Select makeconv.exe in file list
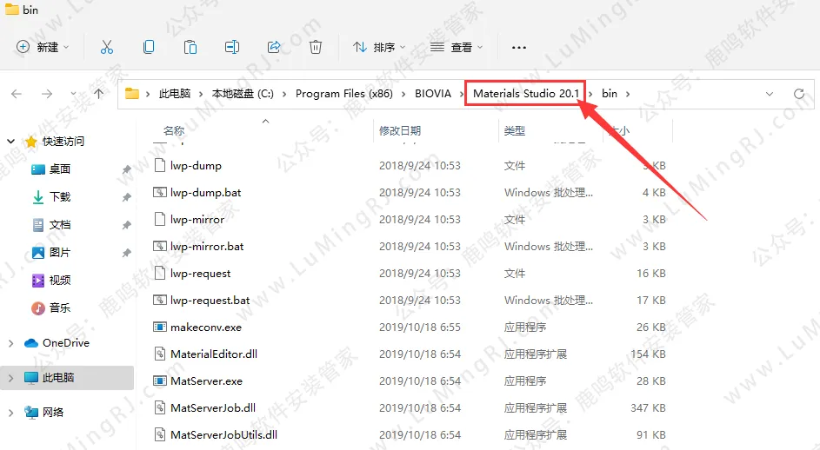This screenshot has height=450, width=820. 206,328
